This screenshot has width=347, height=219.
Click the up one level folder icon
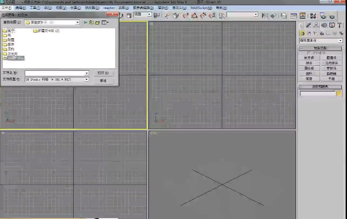(91, 22)
